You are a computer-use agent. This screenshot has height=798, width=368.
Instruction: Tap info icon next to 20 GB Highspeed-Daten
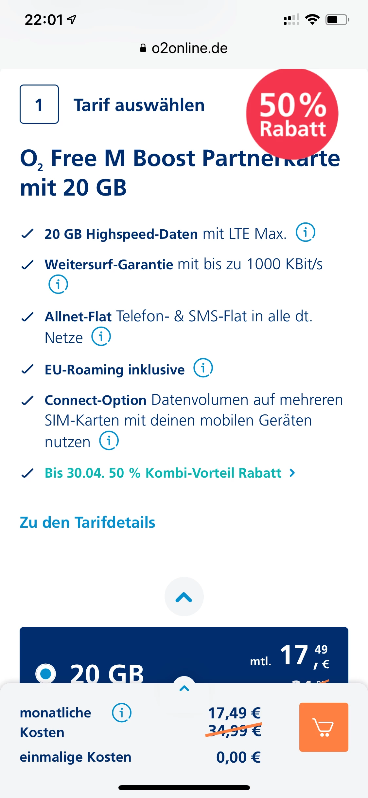coord(306,233)
